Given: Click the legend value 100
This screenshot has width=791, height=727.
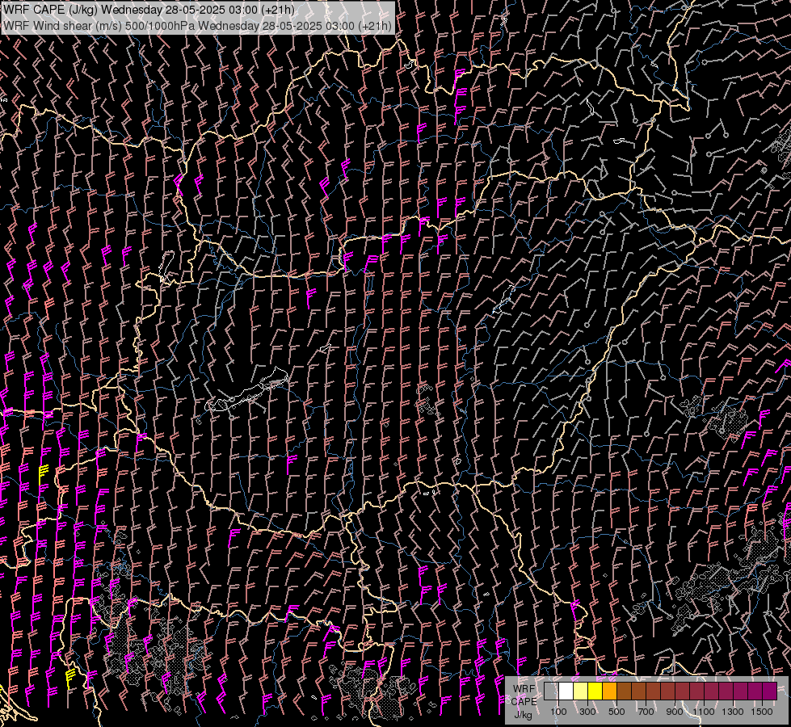Looking at the screenshot, I should coord(558,712).
